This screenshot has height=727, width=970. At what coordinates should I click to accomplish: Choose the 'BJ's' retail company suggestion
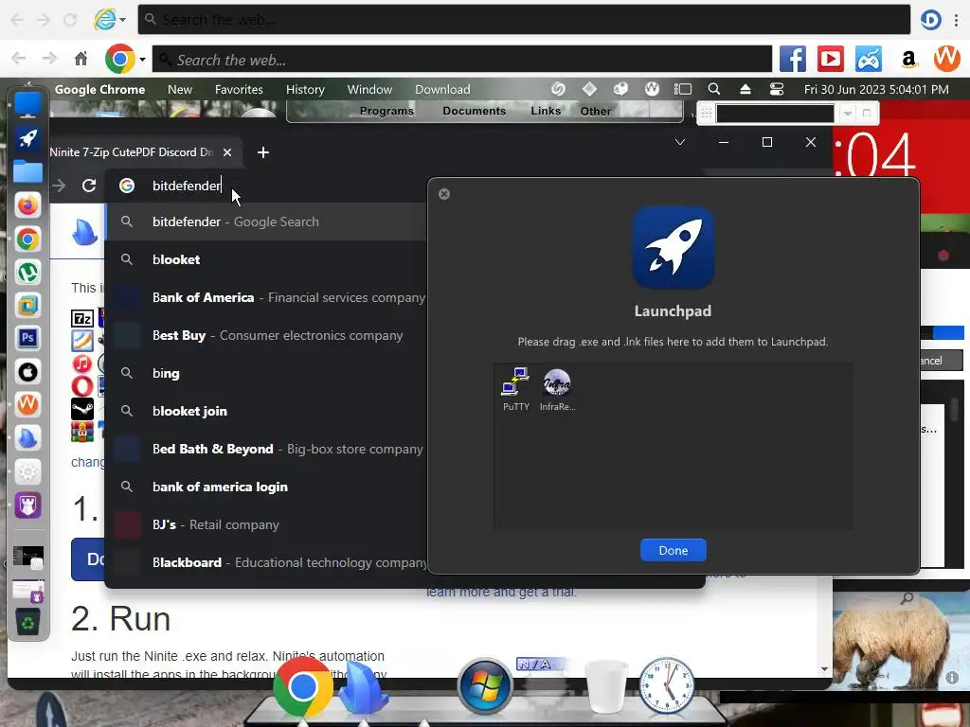(266, 524)
